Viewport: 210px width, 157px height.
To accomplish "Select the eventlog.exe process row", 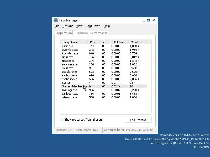I will coord(104,50).
